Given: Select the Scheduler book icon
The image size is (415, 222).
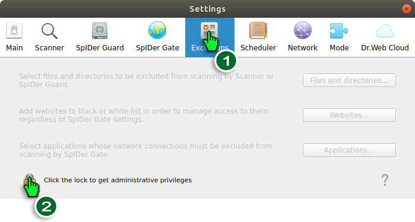Looking at the screenshot, I should click(258, 30).
